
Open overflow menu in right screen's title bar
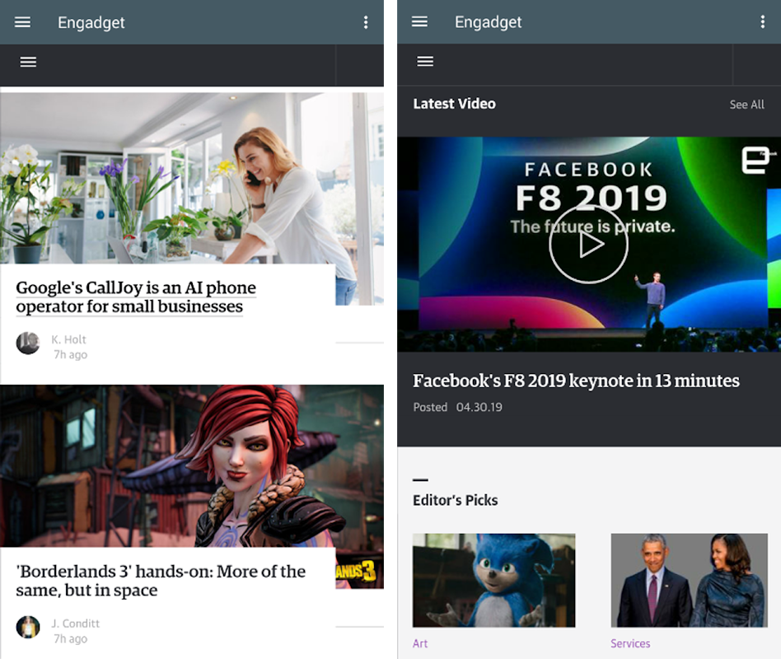click(762, 22)
